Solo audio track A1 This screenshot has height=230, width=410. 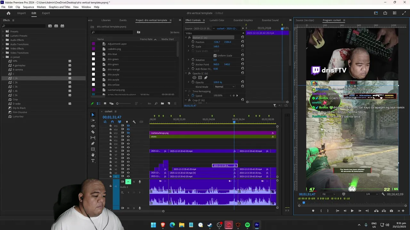coord(134,182)
